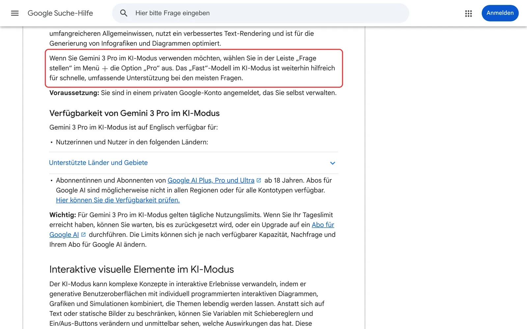527x329 pixels.
Task: Click heading Interaktive visuelle Elemente im KI-Modus
Action: tap(142, 269)
